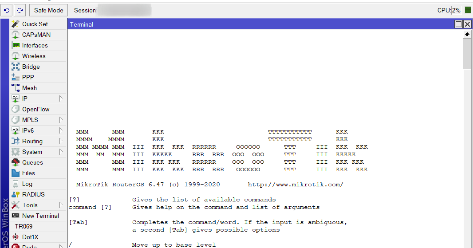
Task: Close the Terminal window
Action: 467,24
